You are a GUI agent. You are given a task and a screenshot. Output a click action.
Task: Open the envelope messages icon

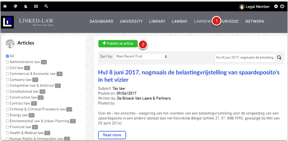click(36, 6)
